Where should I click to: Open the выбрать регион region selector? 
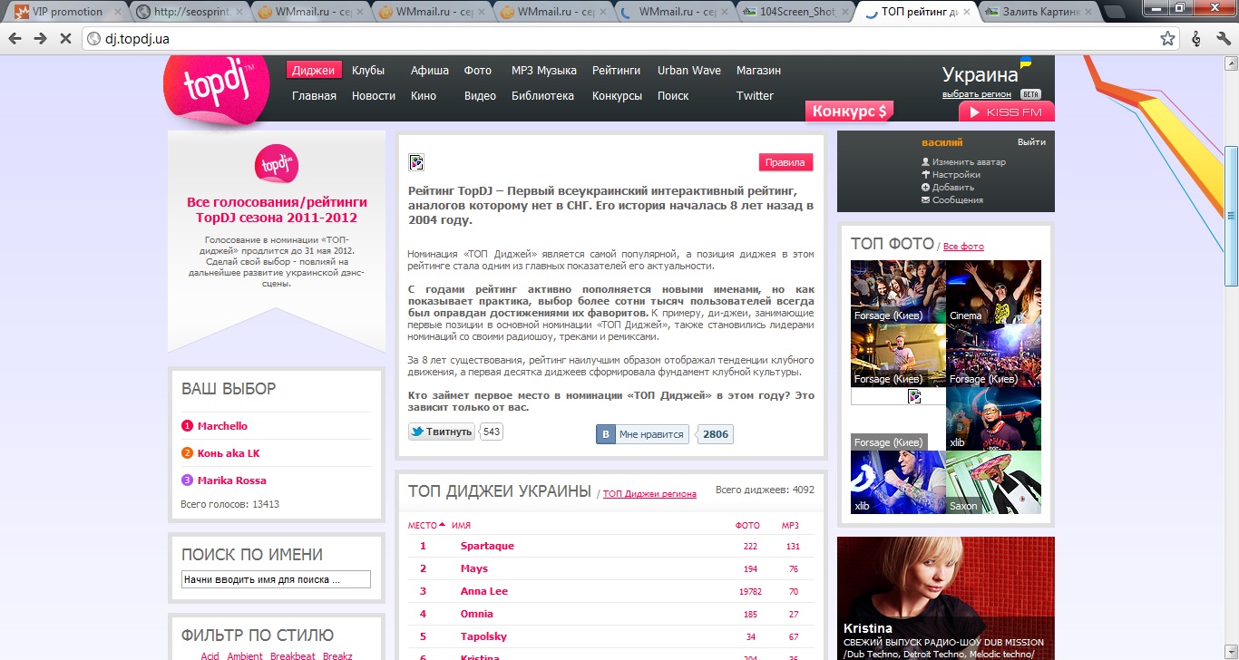tap(977, 94)
